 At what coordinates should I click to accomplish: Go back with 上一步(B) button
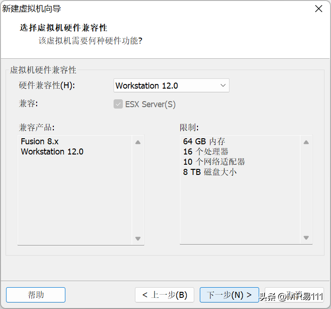(165, 295)
